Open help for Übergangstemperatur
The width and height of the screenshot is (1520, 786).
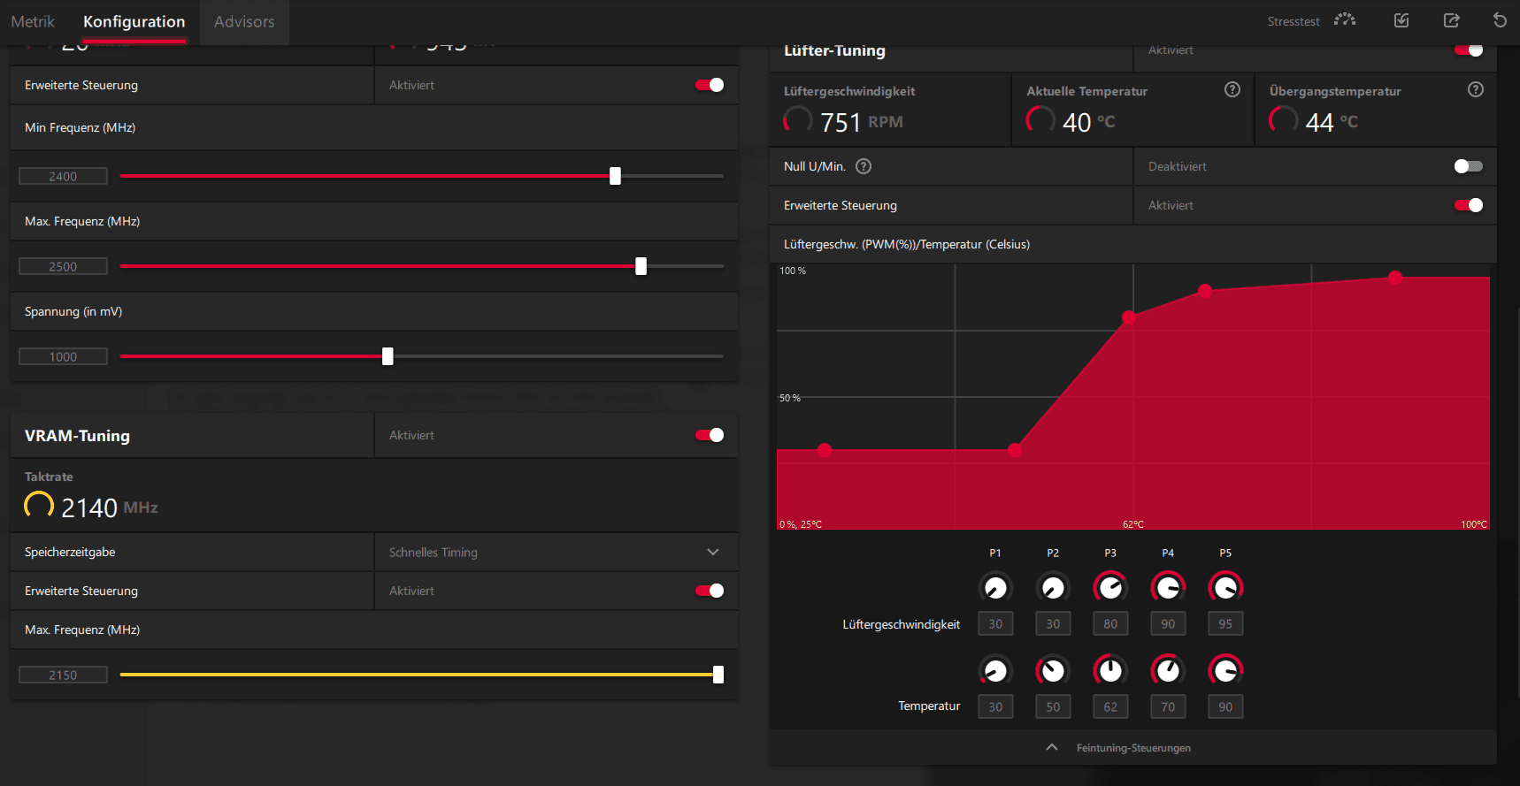(1476, 89)
